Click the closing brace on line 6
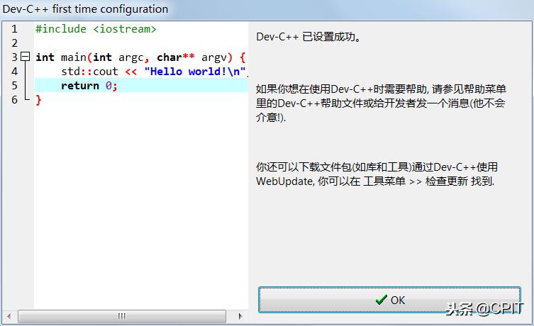The width and height of the screenshot is (534, 326). click(38, 100)
